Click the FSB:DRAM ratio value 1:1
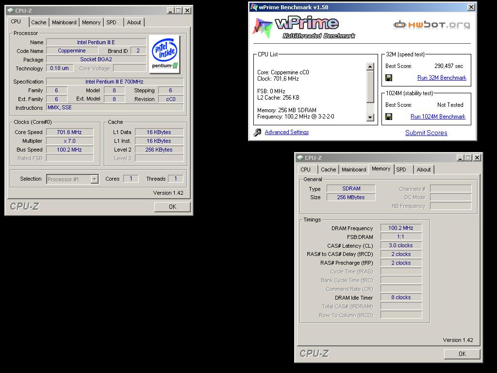The width and height of the screenshot is (497, 373). (x=401, y=237)
